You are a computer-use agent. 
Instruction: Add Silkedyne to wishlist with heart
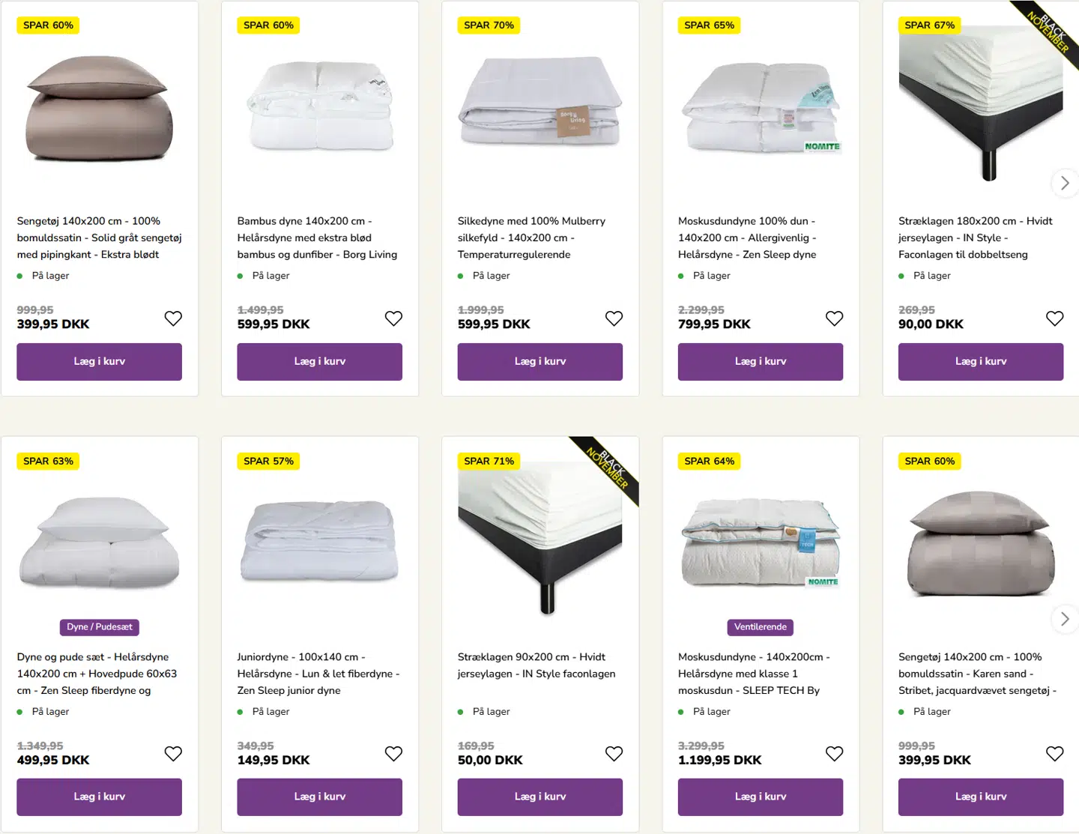click(x=614, y=318)
